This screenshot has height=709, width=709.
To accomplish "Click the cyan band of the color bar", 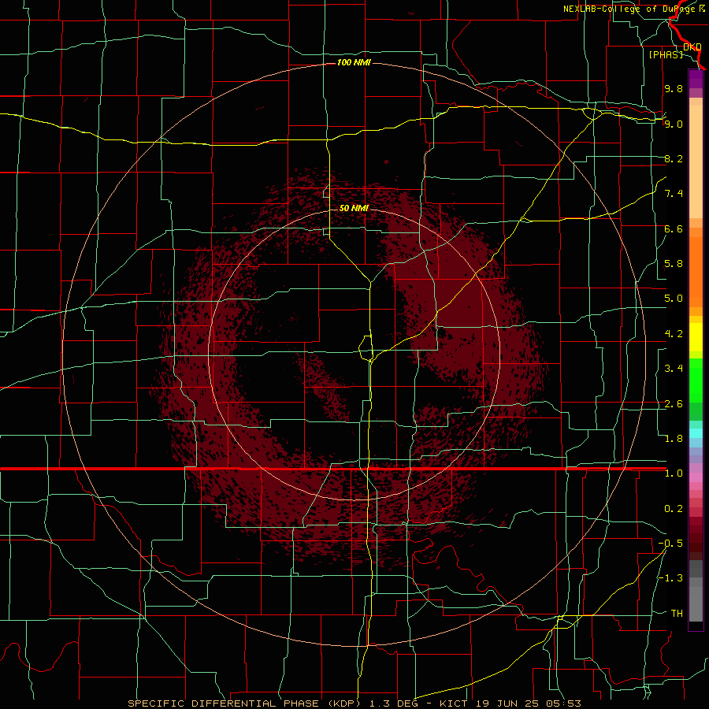I will [696, 432].
